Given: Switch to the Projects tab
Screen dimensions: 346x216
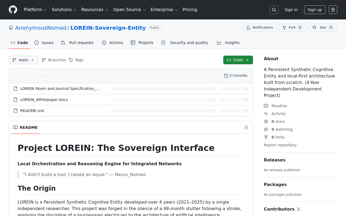Looking at the screenshot, I should (142, 43).
